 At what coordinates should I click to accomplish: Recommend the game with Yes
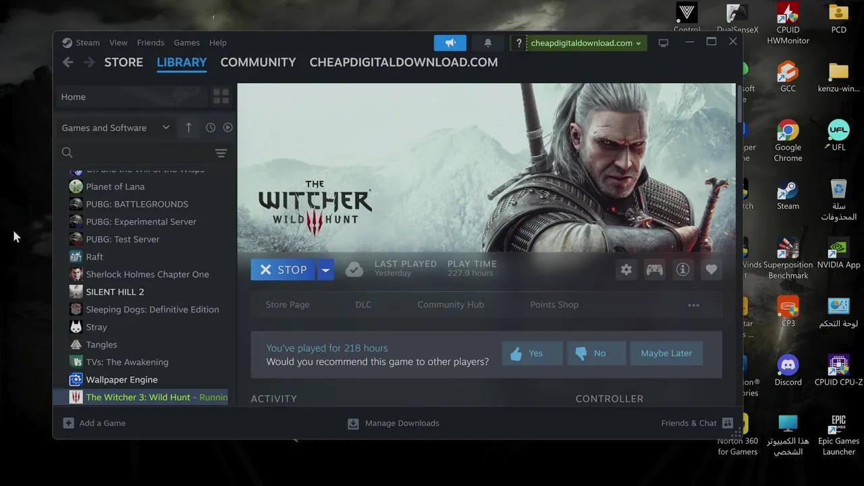533,353
